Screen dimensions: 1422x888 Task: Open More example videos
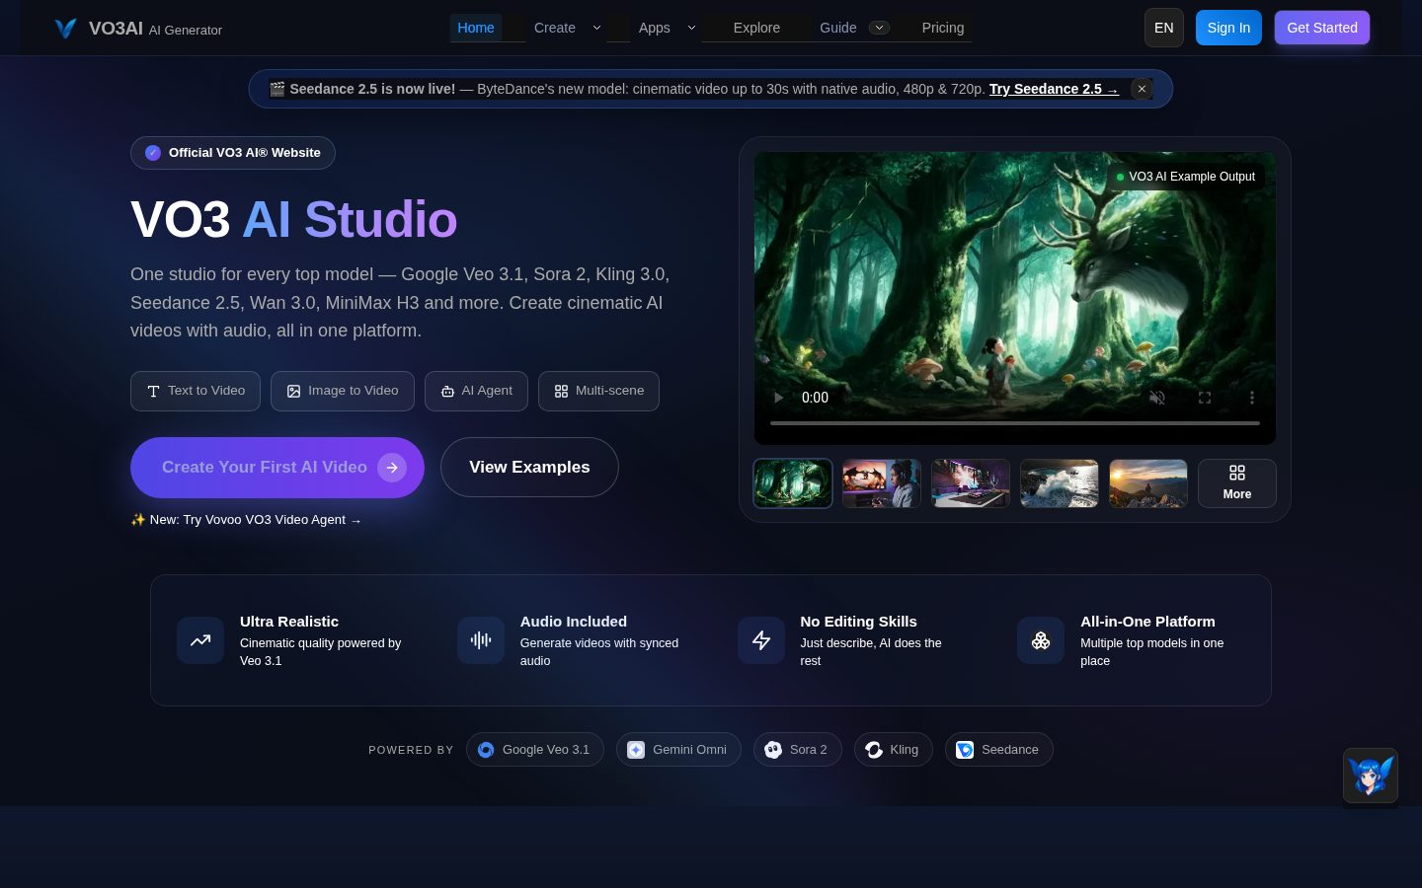point(1237,483)
